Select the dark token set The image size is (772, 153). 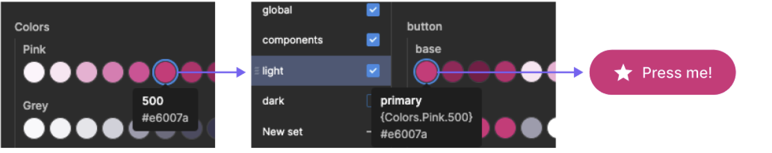pyautogui.click(x=273, y=101)
